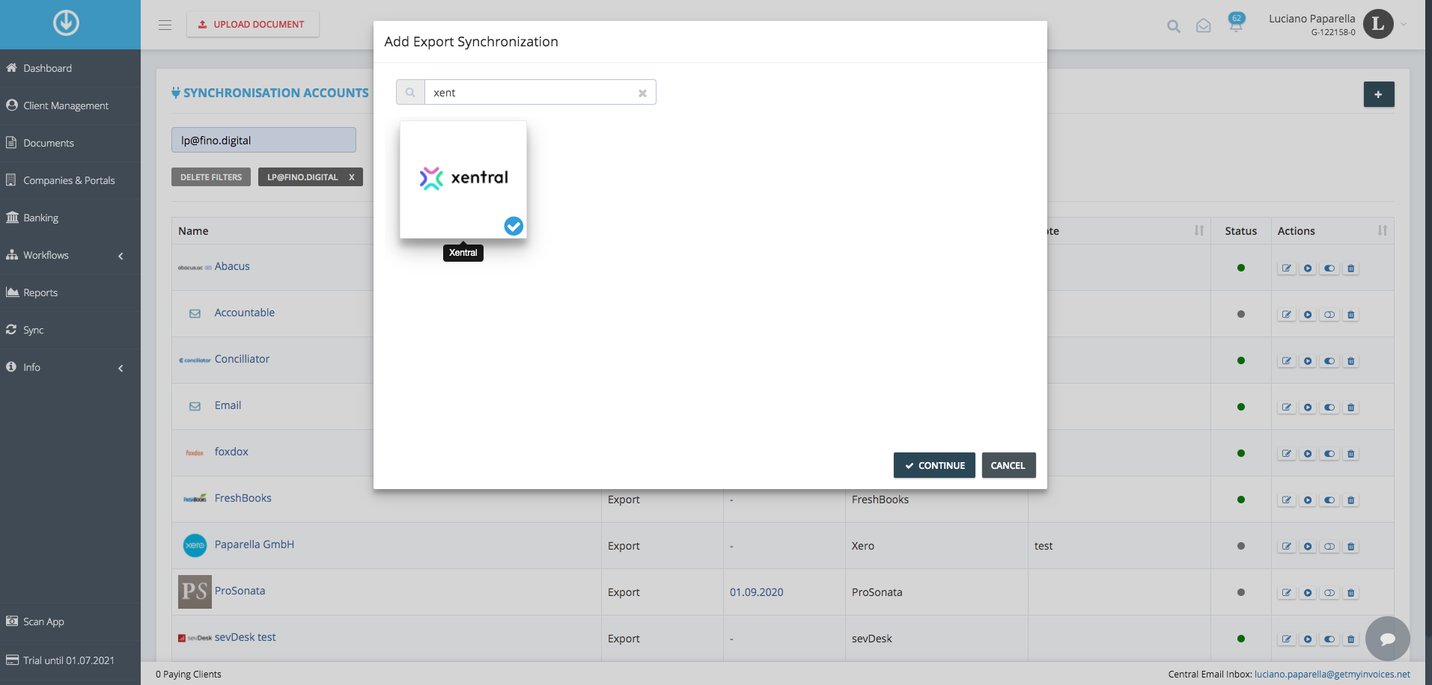Image resolution: width=1432 pixels, height=685 pixels.
Task: Clear the 'xent' search field
Action: [x=642, y=93]
